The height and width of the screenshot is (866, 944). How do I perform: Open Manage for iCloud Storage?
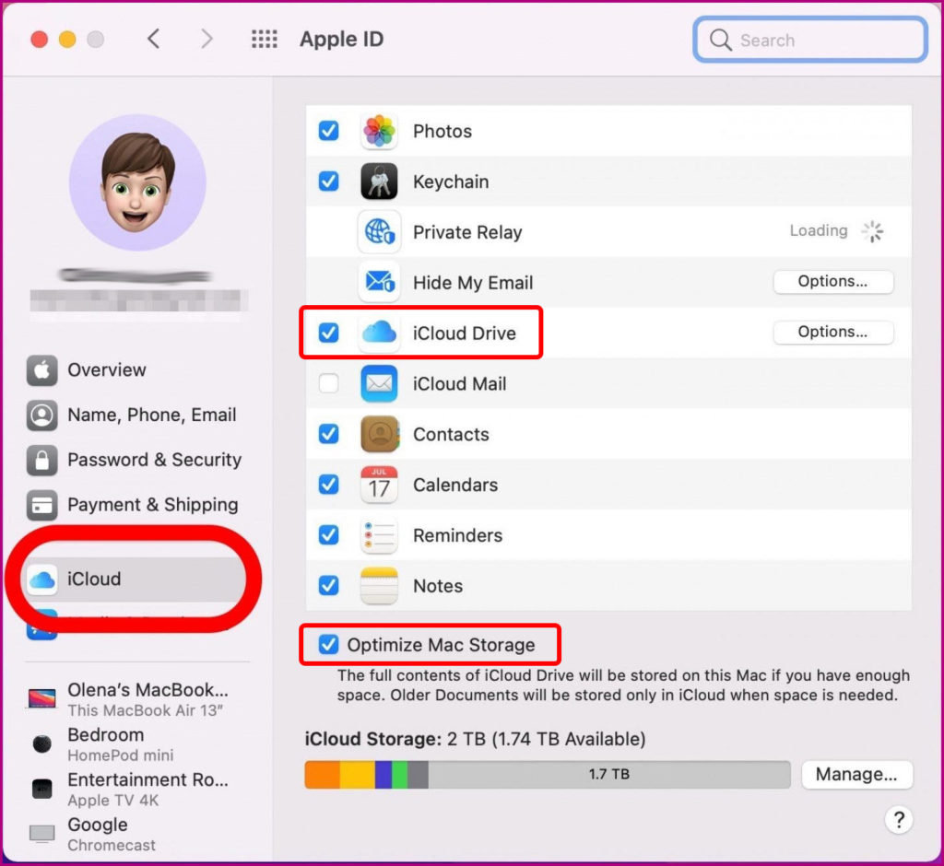tap(856, 775)
